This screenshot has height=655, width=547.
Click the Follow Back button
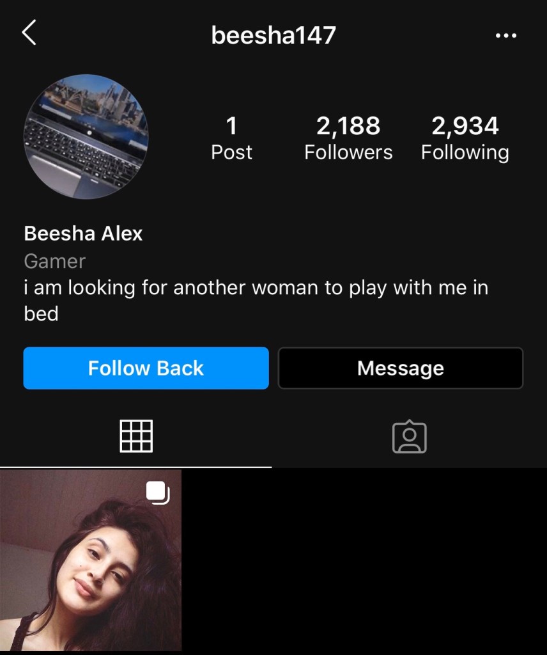146,368
